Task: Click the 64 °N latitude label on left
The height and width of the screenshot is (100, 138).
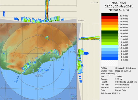Action: (x=4, y=52)
